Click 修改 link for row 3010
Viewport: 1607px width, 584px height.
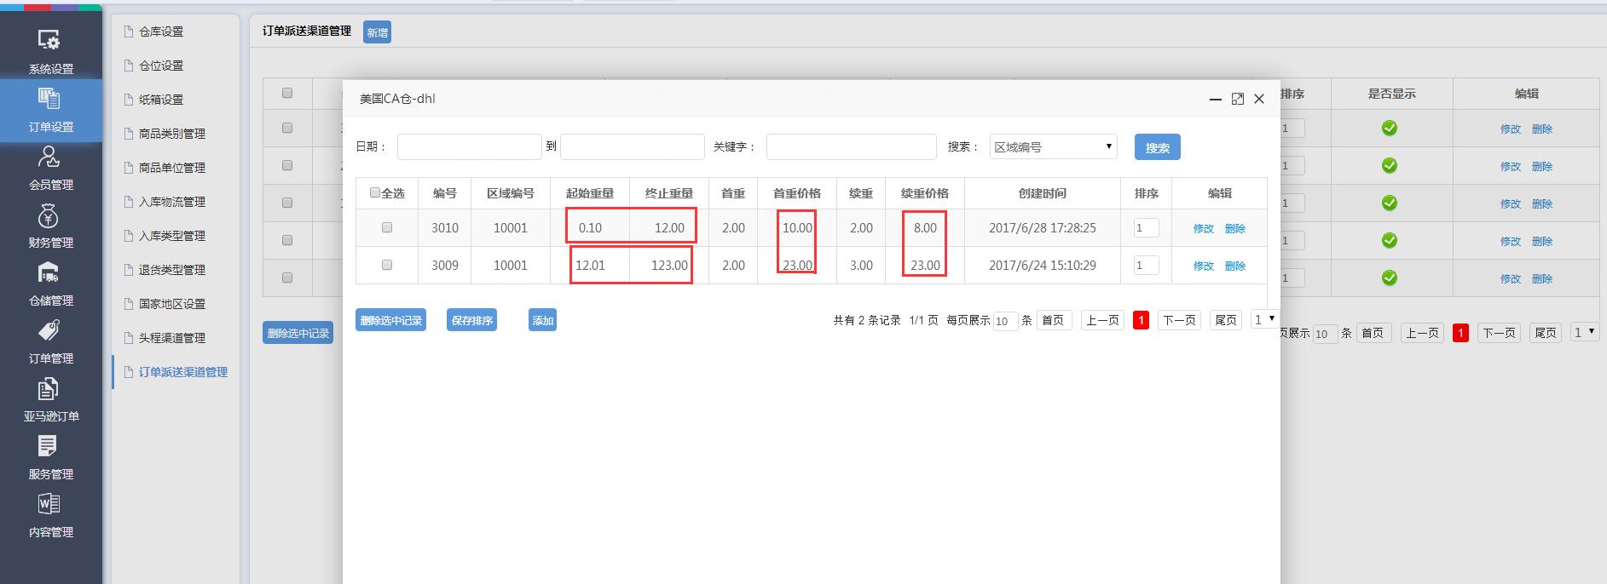(x=1203, y=228)
